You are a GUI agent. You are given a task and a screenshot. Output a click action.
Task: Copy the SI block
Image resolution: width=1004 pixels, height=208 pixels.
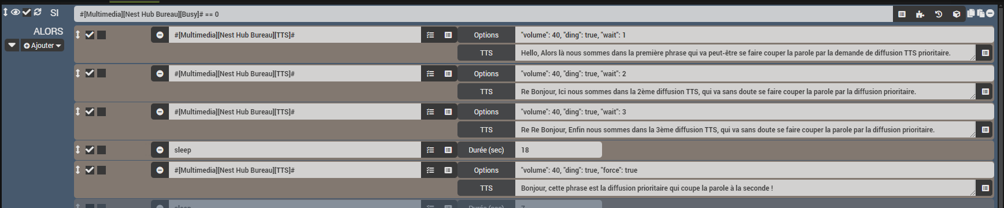(971, 13)
